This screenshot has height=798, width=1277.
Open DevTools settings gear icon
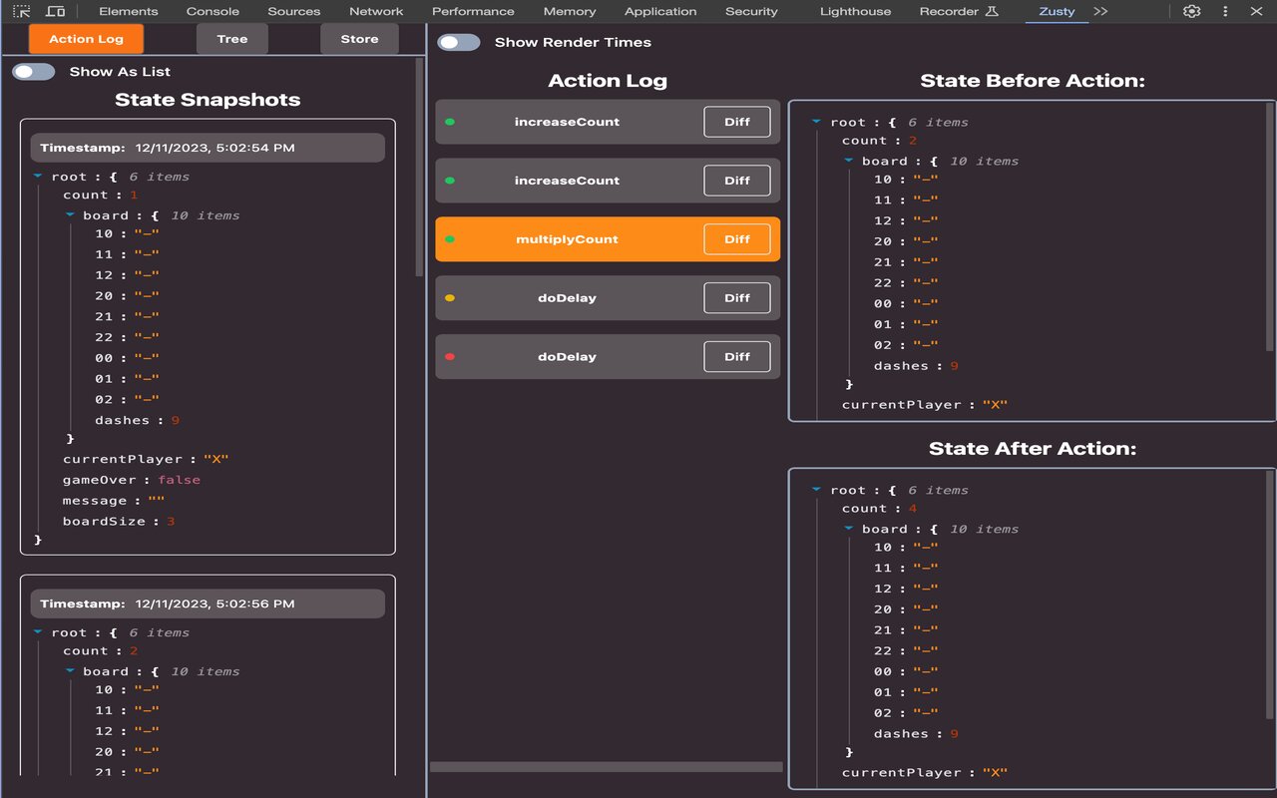(1191, 11)
